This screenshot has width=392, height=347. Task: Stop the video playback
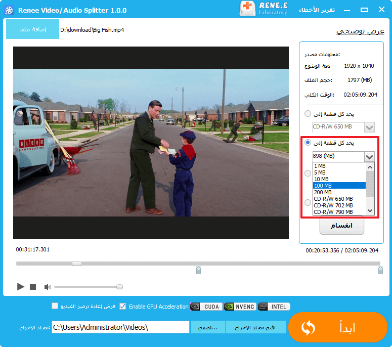tap(33, 287)
